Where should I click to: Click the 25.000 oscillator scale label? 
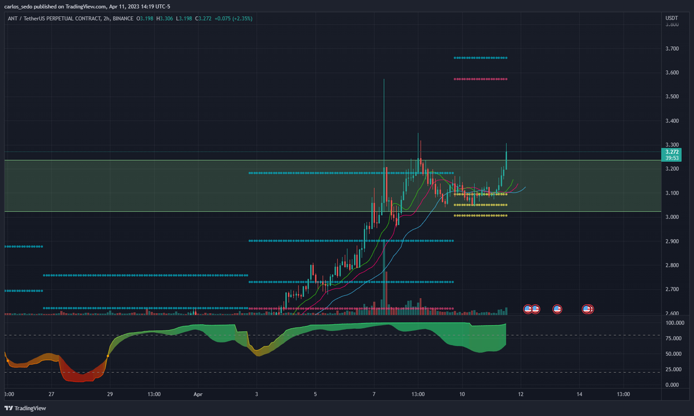pos(673,370)
